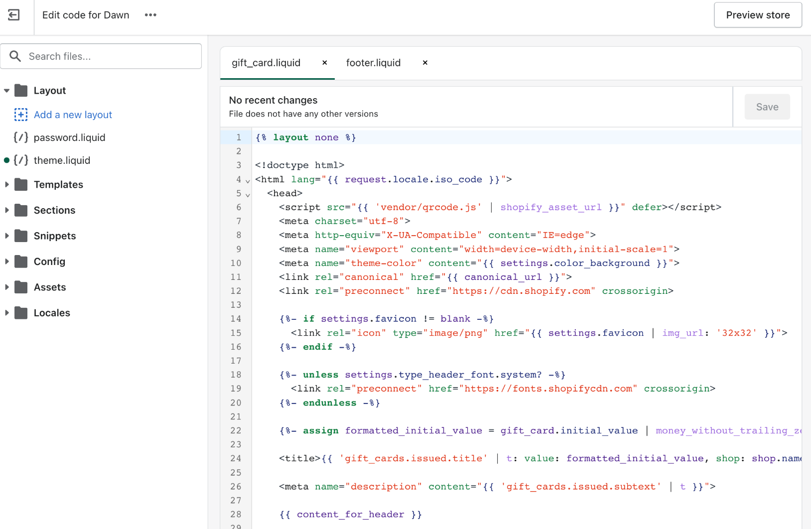Image resolution: width=811 pixels, height=529 pixels.
Task: Switch to the footer.liquid tab
Action: 373,63
